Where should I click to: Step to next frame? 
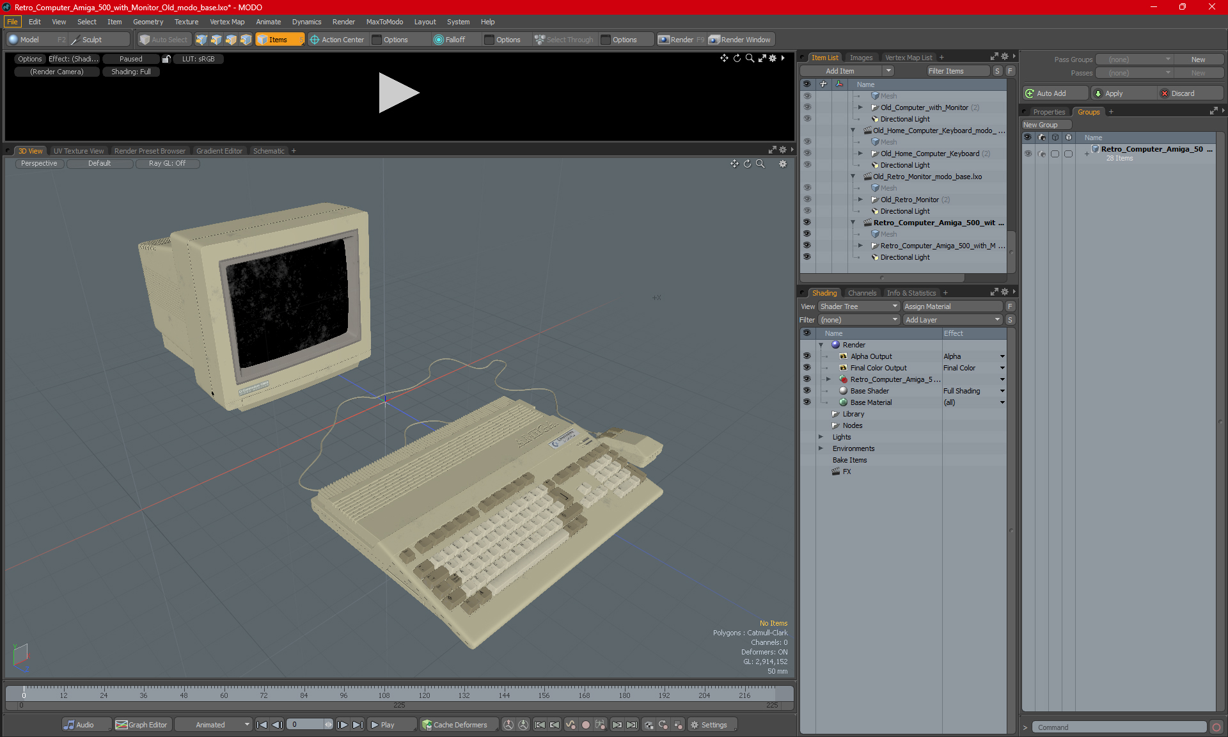click(342, 725)
